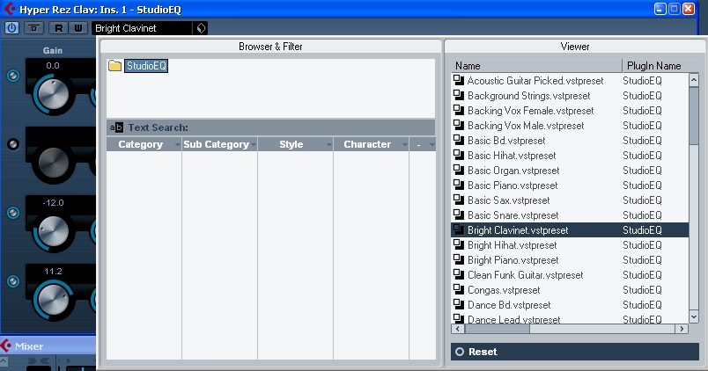708x371 pixels.
Task: Choose Dance Bd.vstpreset name
Action: tap(509, 305)
